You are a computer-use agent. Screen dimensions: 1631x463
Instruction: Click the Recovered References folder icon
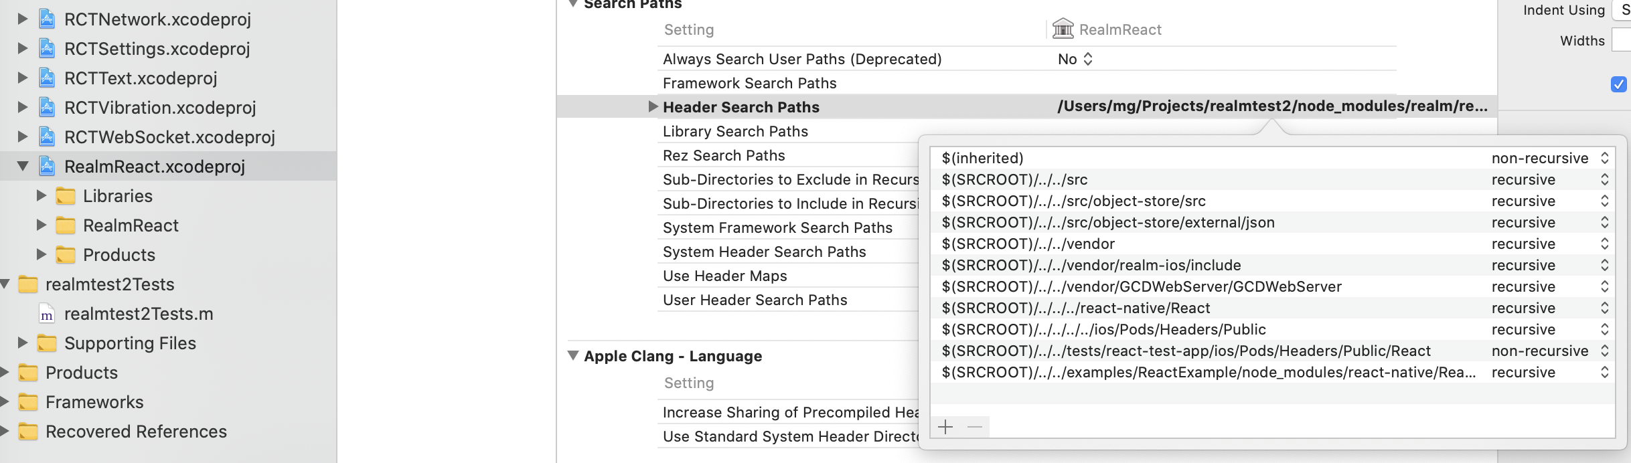28,432
